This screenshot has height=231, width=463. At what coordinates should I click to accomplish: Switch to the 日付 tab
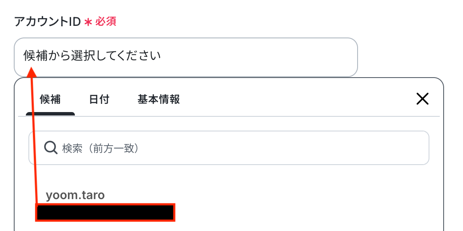pos(99,100)
